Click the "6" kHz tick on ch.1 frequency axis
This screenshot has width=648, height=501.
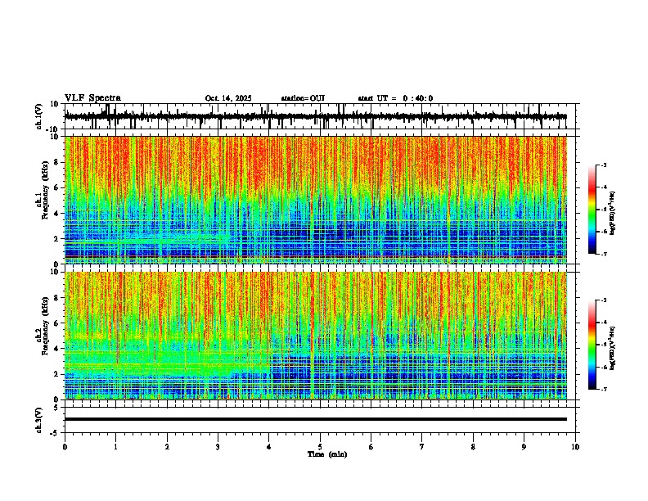pos(56,187)
